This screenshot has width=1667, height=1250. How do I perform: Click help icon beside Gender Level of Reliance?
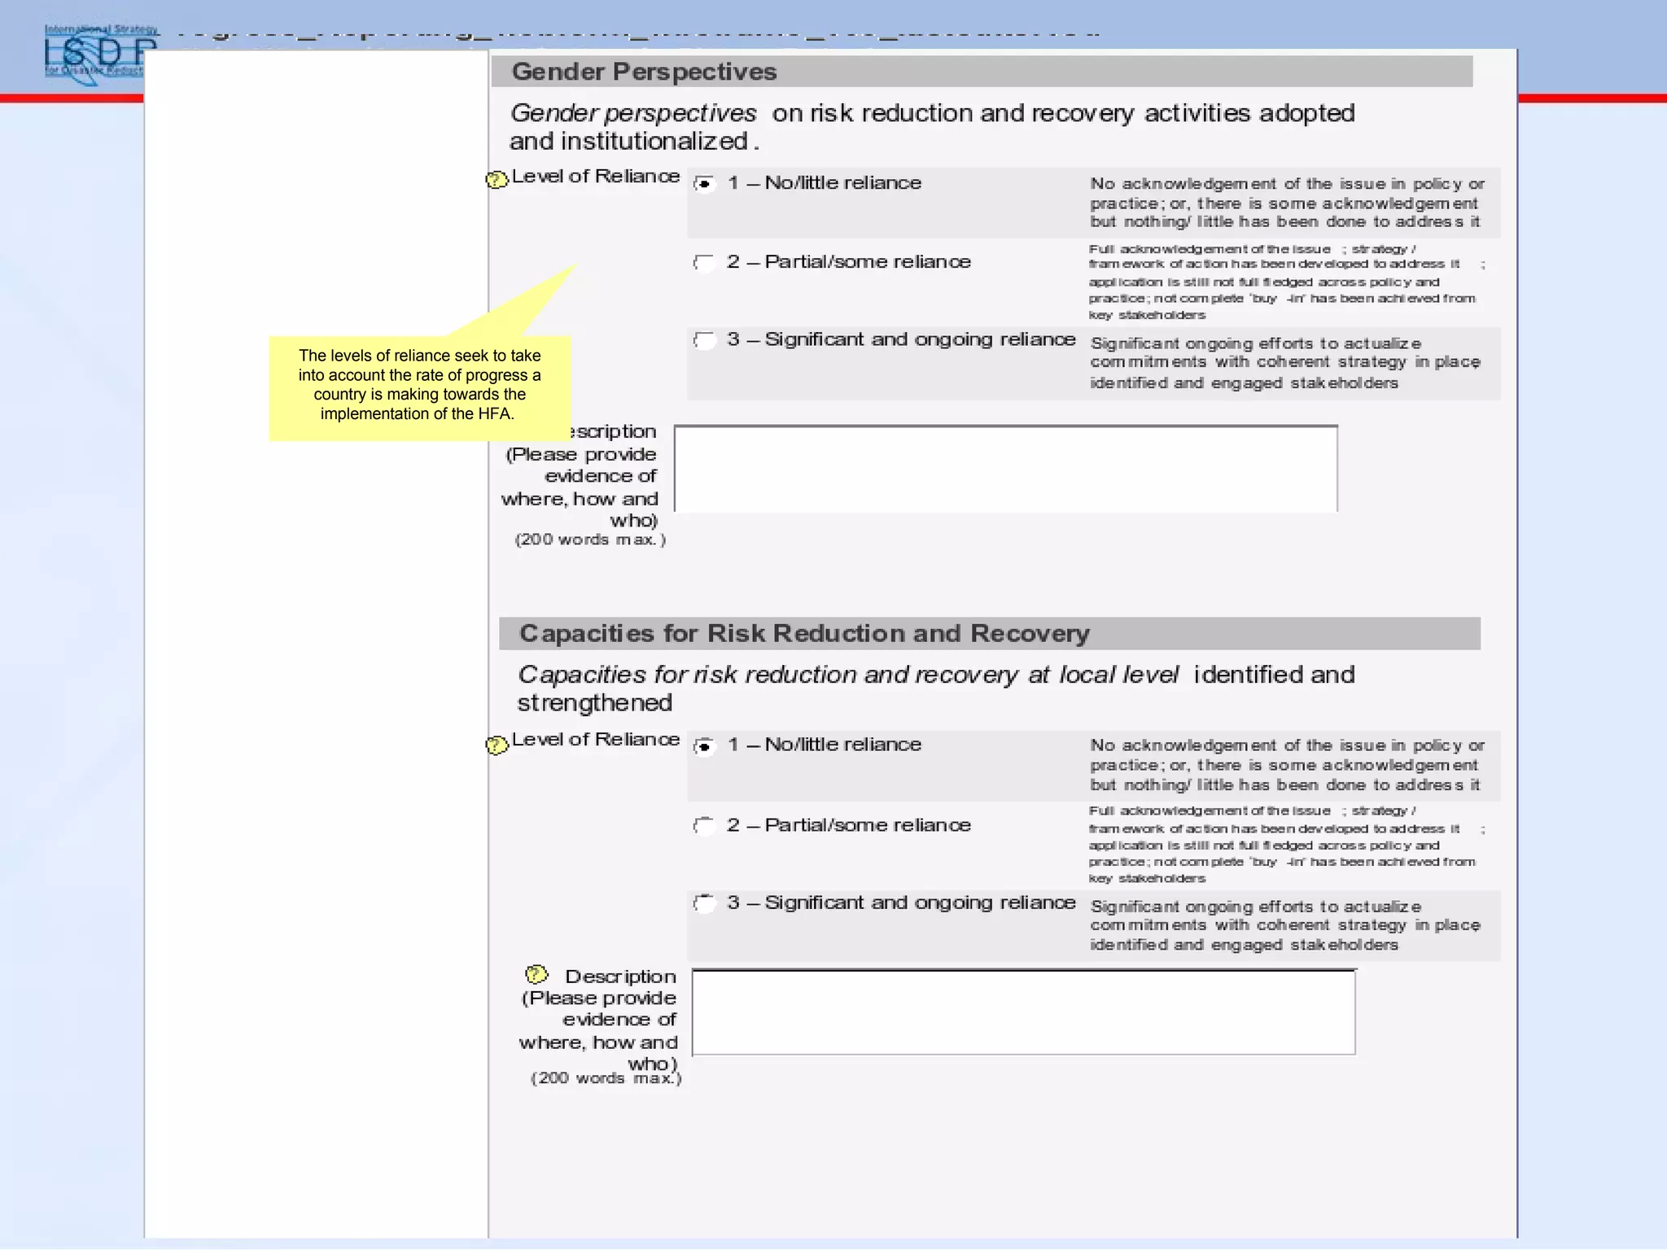pos(496,180)
